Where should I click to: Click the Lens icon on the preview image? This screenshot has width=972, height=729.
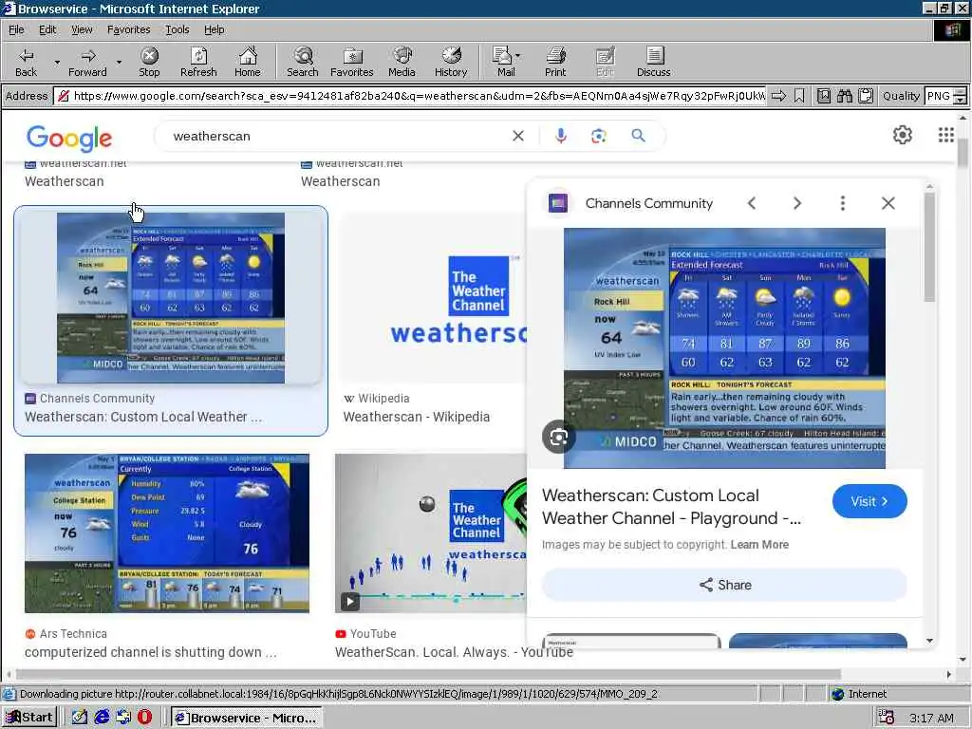(558, 437)
